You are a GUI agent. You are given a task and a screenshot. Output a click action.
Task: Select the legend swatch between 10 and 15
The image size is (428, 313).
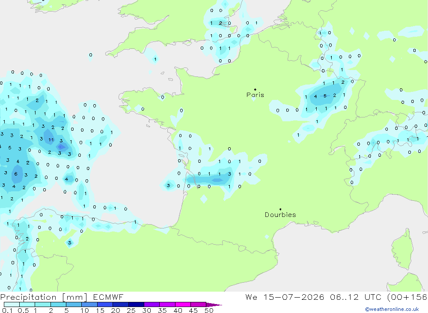(89, 304)
